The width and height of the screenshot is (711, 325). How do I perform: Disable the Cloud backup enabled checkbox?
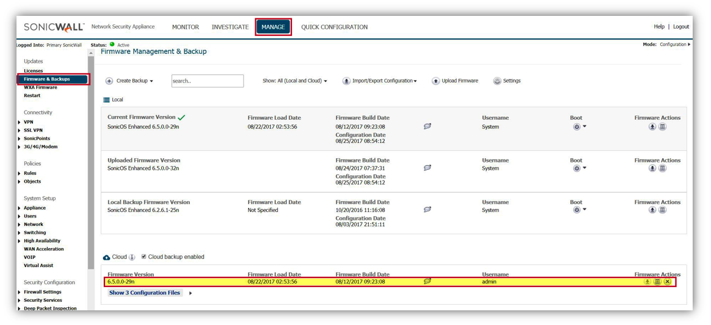(144, 257)
